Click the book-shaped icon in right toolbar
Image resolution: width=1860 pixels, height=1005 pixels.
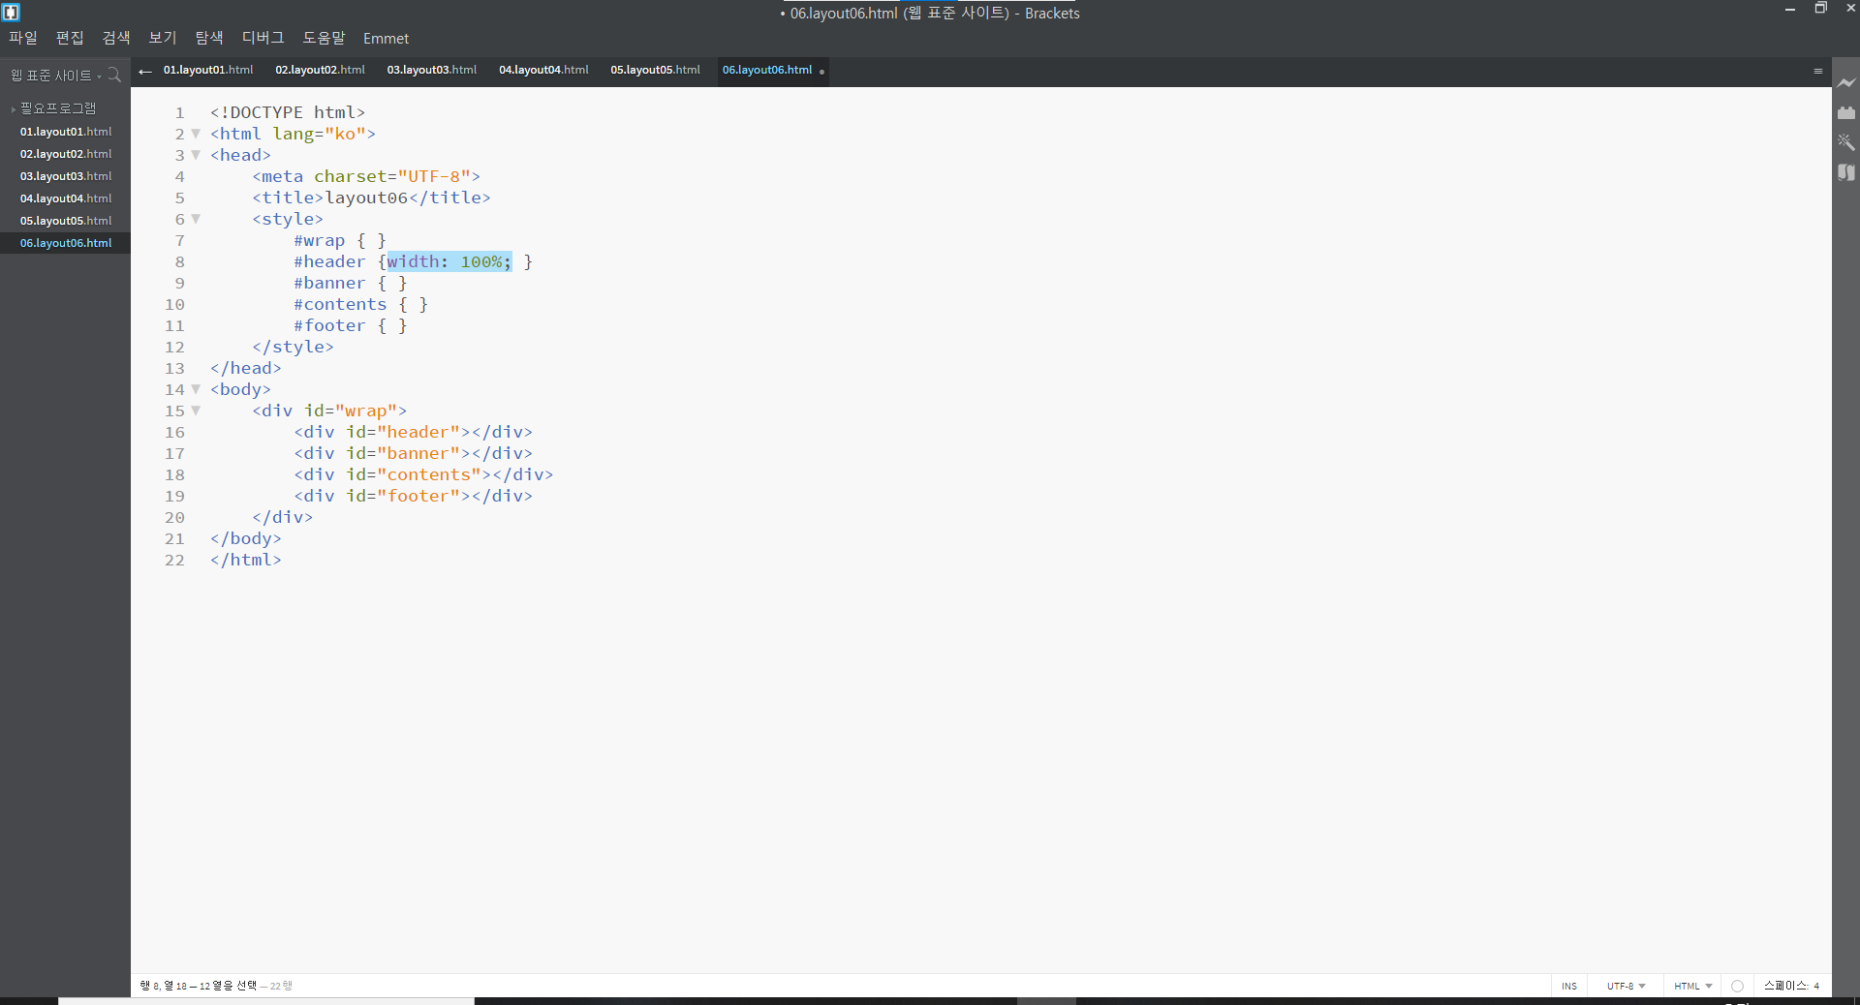coord(1846,172)
